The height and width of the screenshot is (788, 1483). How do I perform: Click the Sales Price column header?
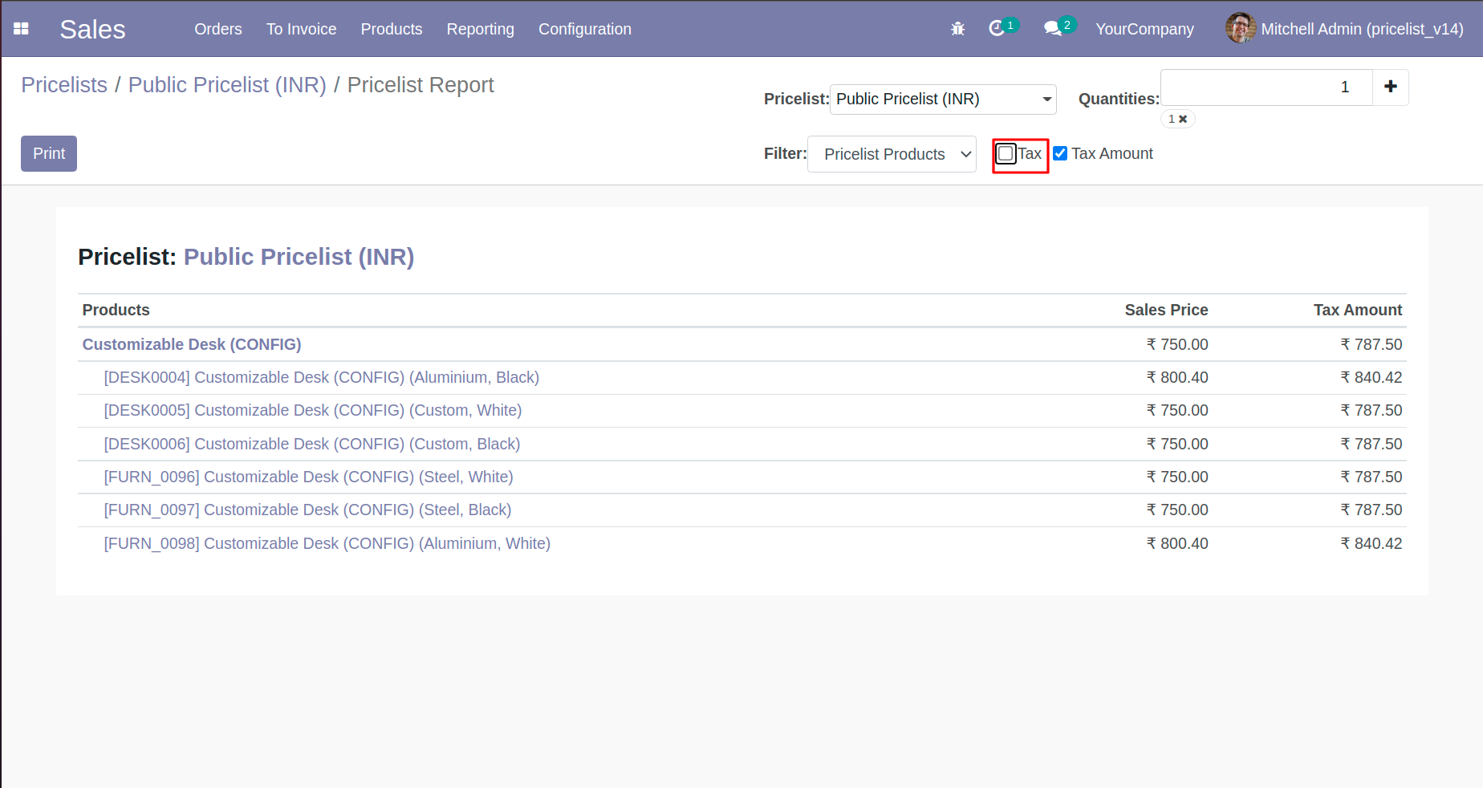pyautogui.click(x=1166, y=310)
